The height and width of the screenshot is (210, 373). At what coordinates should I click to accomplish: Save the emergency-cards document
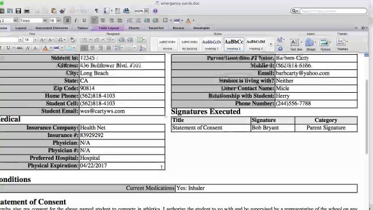click(18, 11)
